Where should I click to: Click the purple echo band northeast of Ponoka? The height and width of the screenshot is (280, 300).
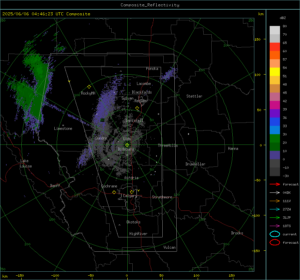(169, 74)
